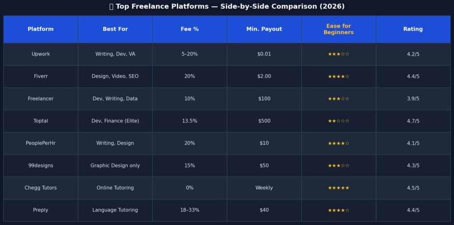The height and width of the screenshot is (225, 454).
Task: Select the Chegg Tutors platform cell
Action: pos(41,188)
